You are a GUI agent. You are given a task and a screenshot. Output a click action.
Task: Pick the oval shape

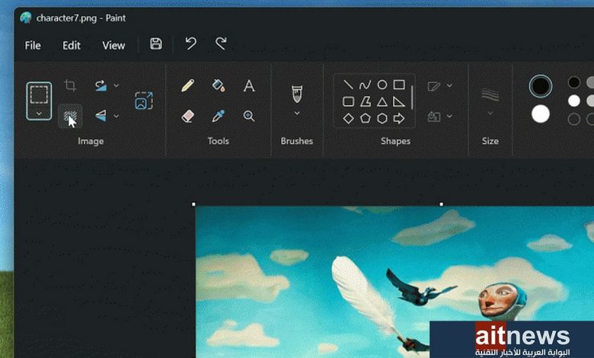382,85
